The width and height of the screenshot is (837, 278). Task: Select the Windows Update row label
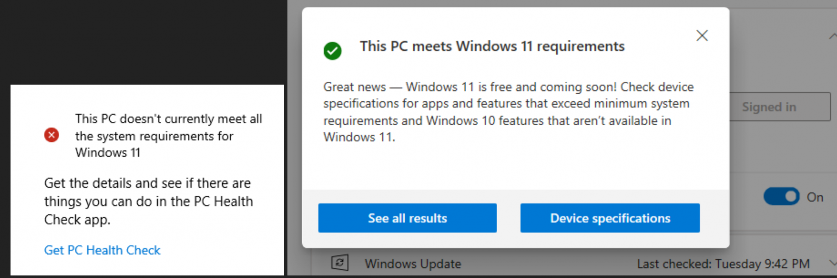pos(413,264)
